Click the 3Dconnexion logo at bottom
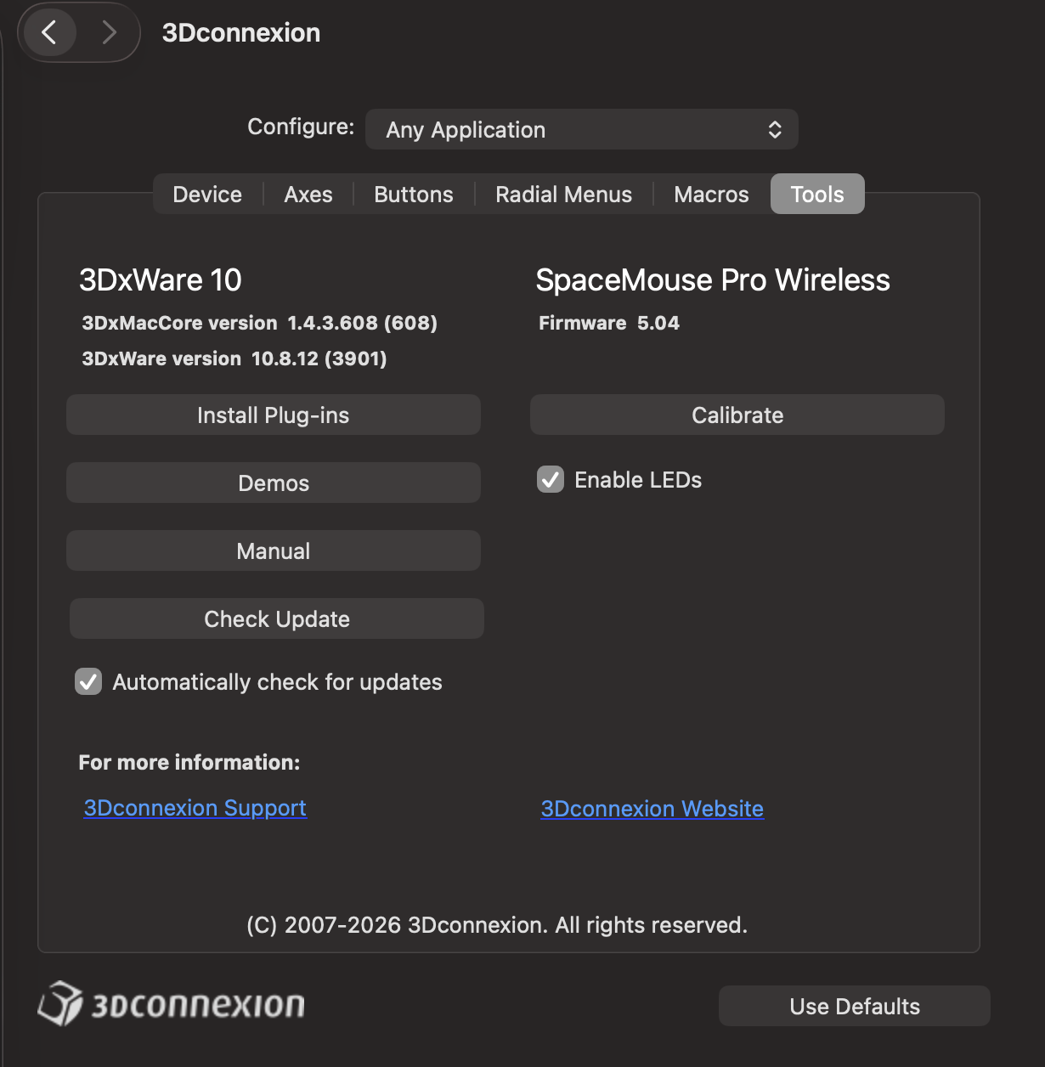 pyautogui.click(x=172, y=1004)
